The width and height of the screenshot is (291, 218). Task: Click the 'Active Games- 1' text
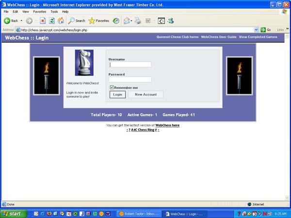(142, 115)
